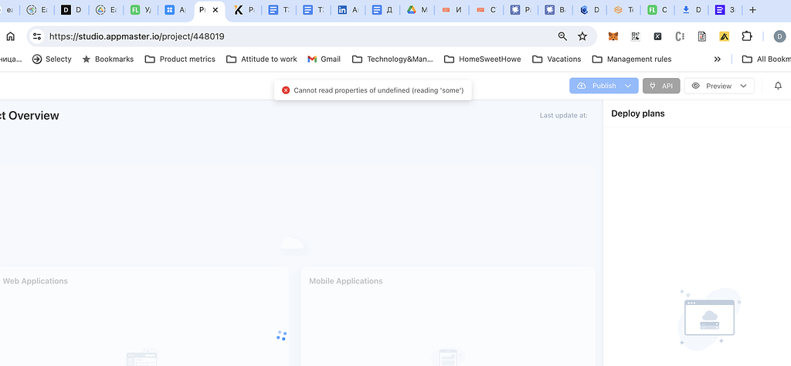
Task: Open the user profile avatar
Action: click(x=779, y=36)
